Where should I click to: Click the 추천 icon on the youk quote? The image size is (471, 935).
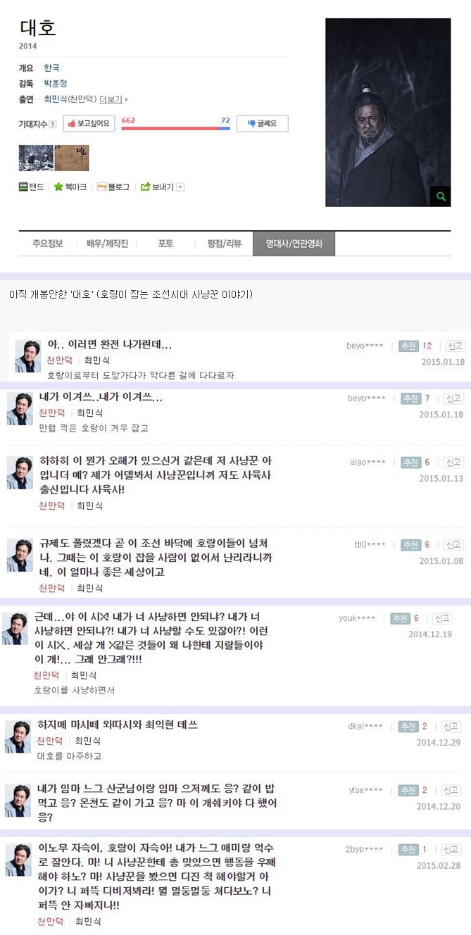pos(400,618)
